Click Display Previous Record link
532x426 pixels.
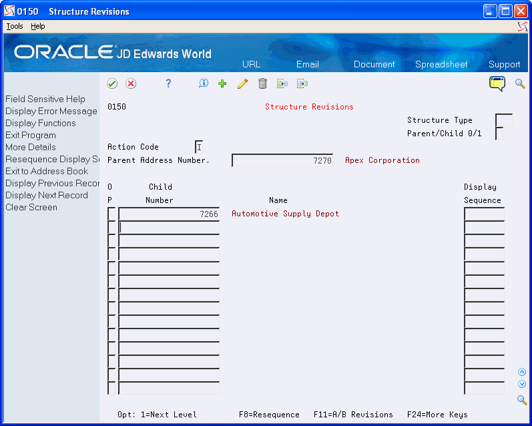pos(52,184)
